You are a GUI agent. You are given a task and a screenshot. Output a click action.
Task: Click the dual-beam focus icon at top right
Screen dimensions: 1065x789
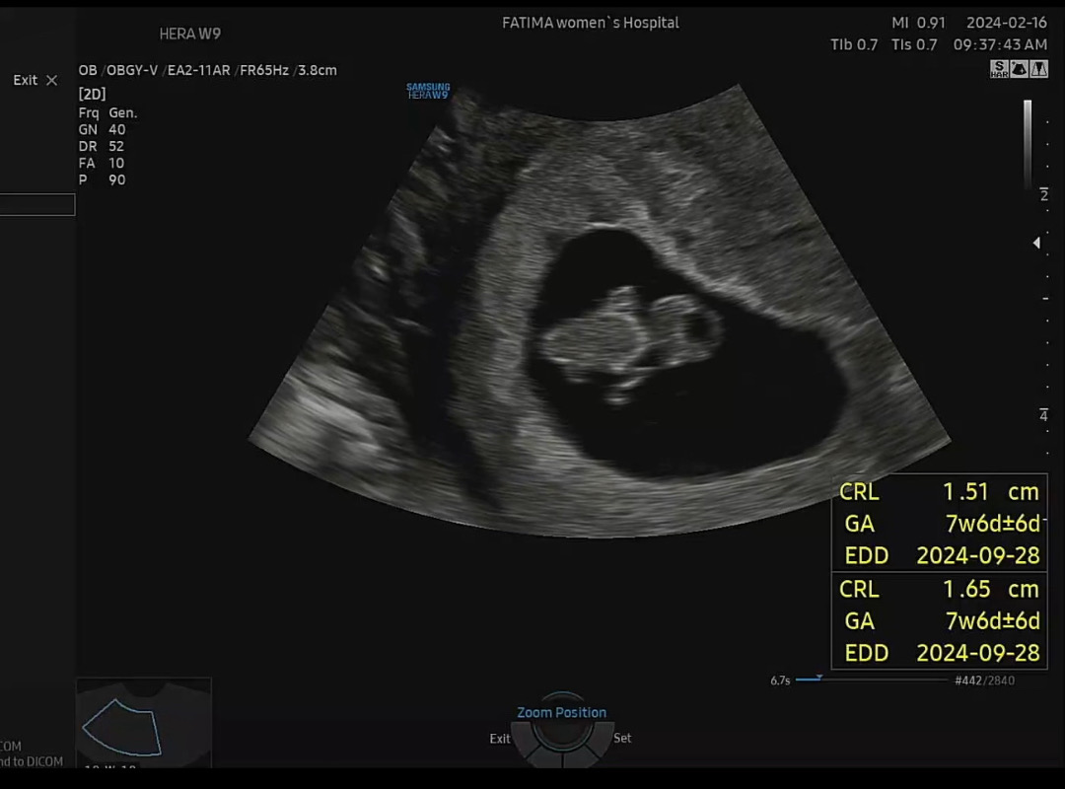1037,69
